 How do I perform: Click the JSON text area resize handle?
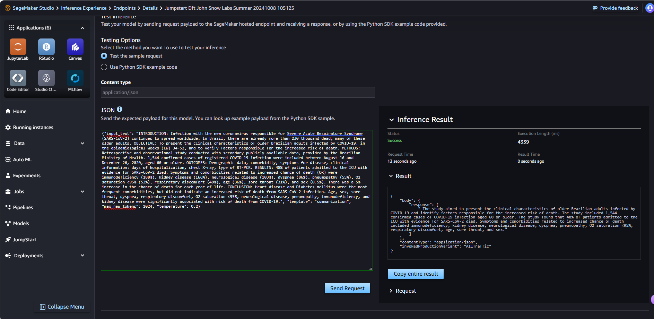[x=371, y=269]
